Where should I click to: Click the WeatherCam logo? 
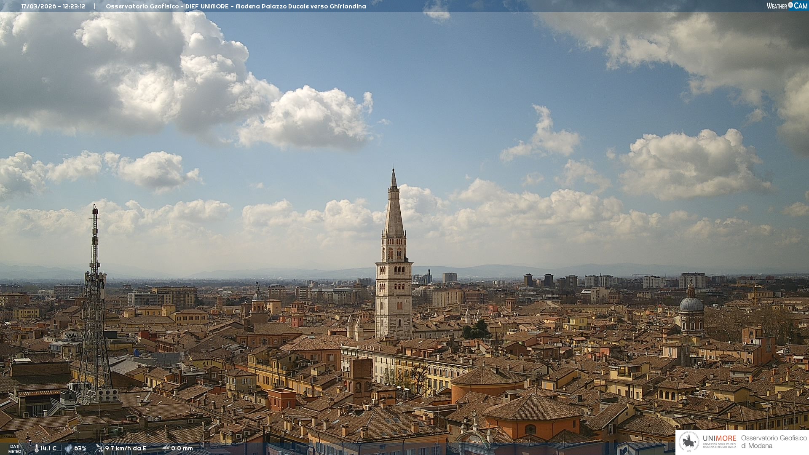point(787,6)
